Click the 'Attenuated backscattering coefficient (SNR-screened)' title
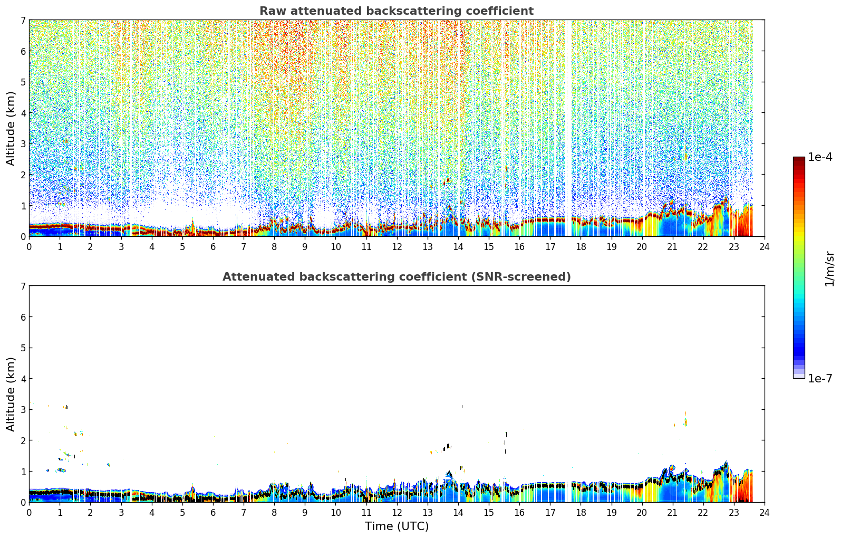This screenshot has height=538, width=841. (397, 277)
